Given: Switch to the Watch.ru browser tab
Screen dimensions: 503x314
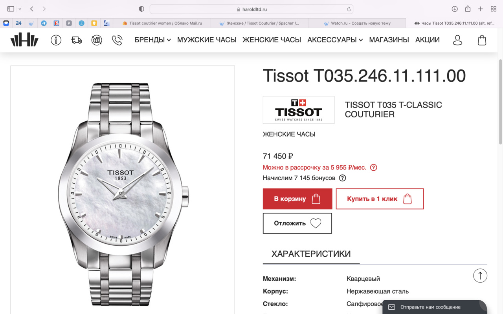Looking at the screenshot, I should (x=357, y=23).
